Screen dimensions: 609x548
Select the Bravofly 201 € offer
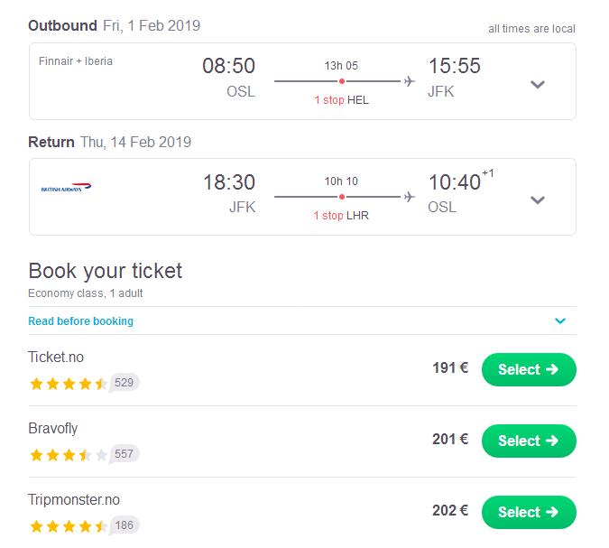pos(529,441)
